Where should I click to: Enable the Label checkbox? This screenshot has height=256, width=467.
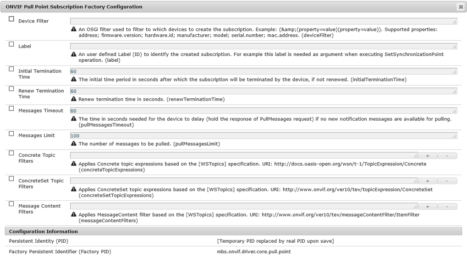point(11,44)
